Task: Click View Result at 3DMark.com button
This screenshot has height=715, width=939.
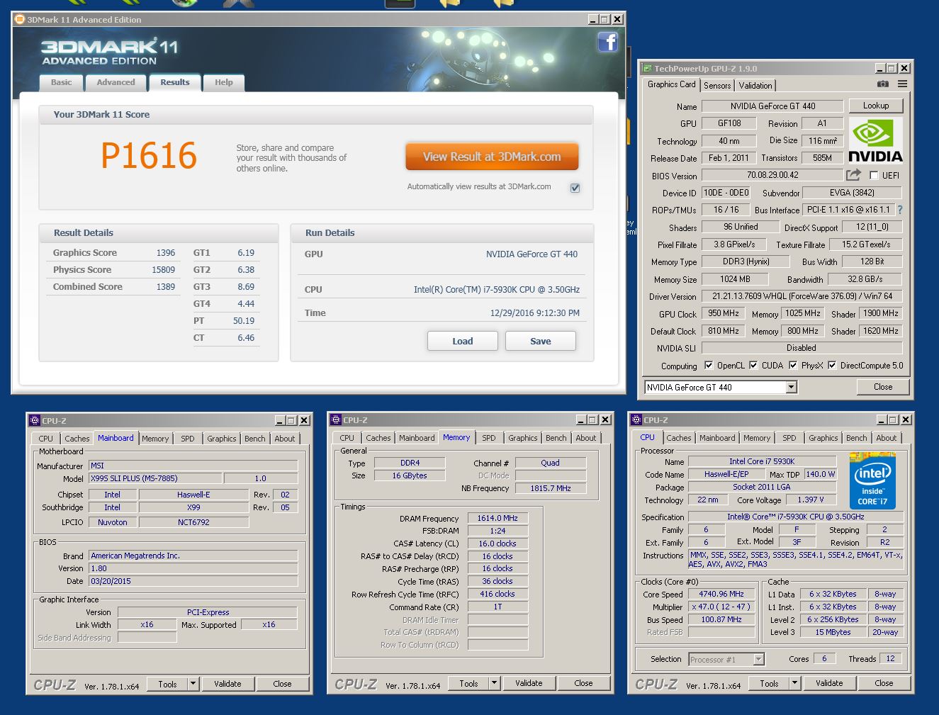Action: pos(492,157)
